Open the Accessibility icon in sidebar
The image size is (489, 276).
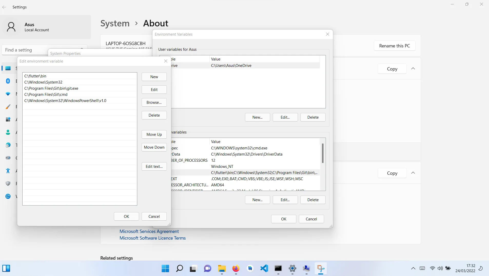pyautogui.click(x=8, y=171)
